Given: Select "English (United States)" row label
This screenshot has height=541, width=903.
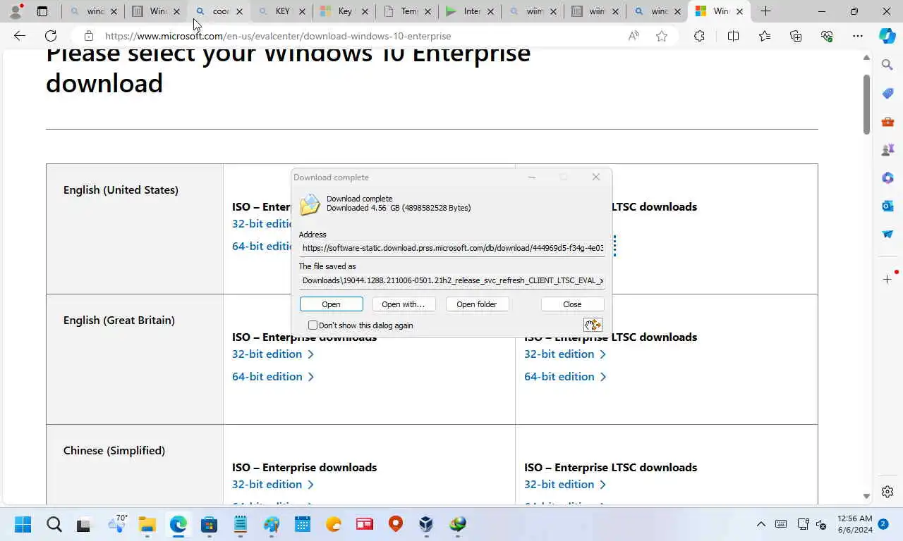Looking at the screenshot, I should [x=121, y=189].
